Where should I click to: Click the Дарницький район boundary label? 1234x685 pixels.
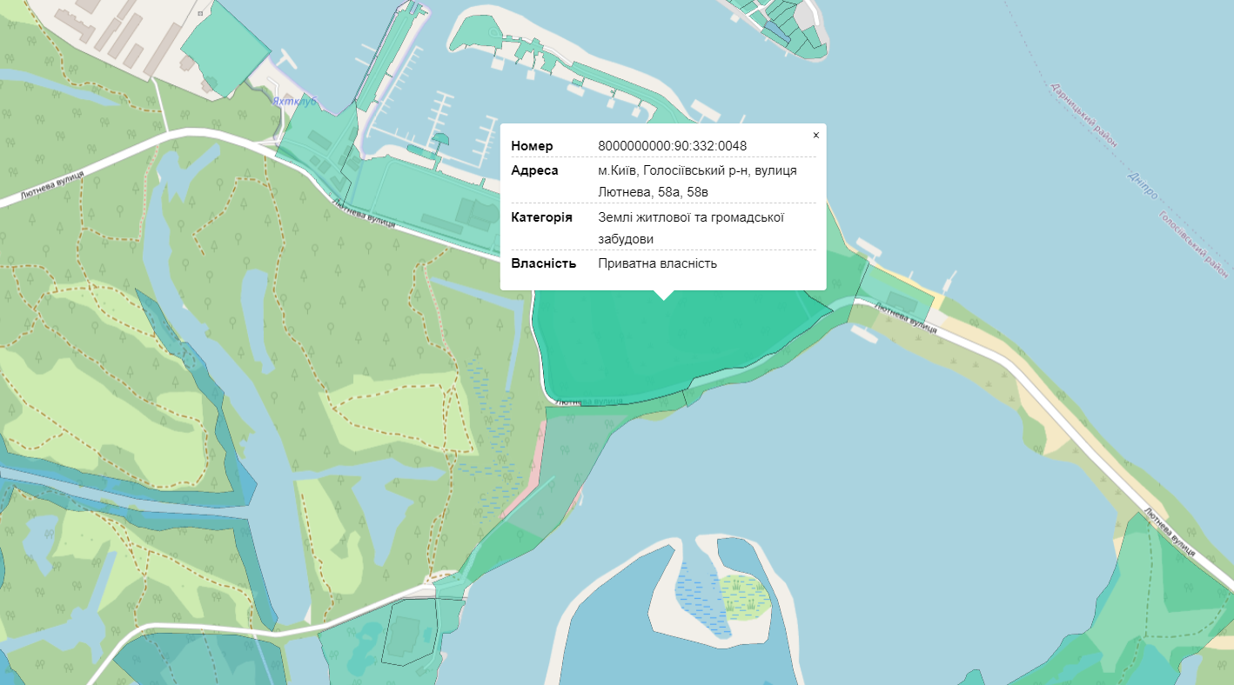point(1083,115)
